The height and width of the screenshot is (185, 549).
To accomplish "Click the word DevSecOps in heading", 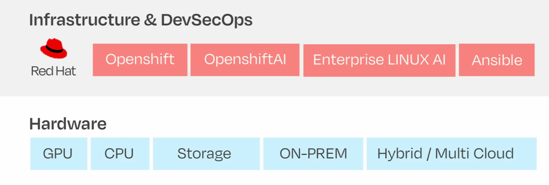I will (x=206, y=20).
